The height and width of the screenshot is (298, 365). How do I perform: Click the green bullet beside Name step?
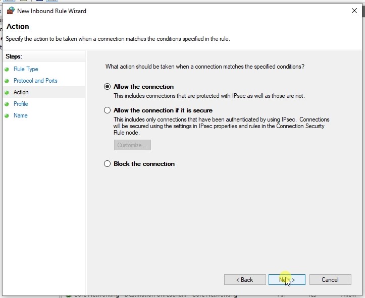coord(7,116)
